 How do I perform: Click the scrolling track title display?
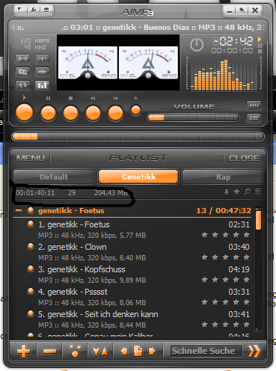point(138,27)
